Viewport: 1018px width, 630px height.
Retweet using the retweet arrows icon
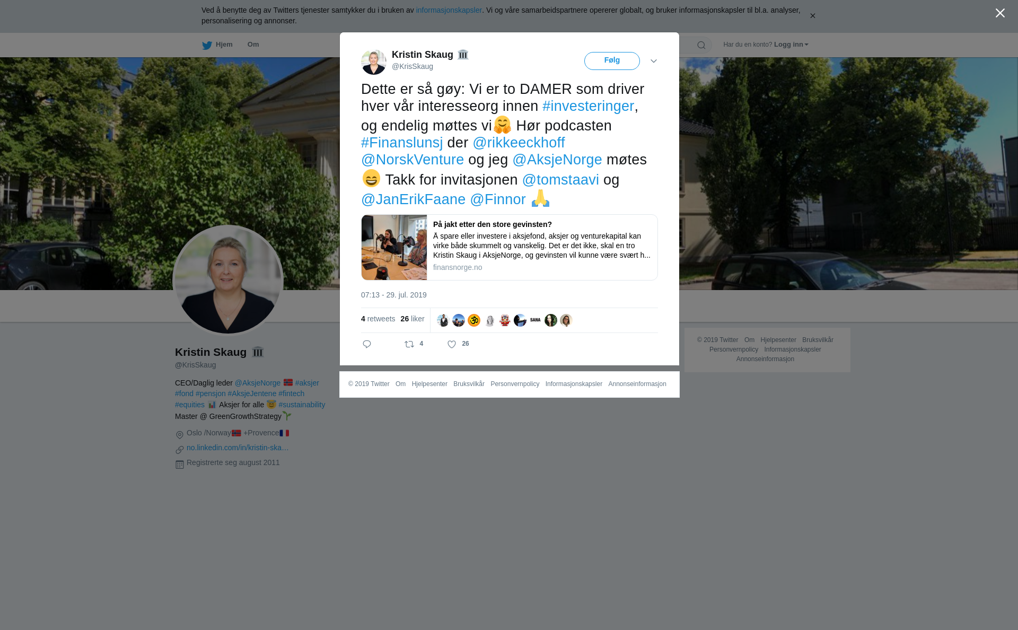pyautogui.click(x=409, y=344)
